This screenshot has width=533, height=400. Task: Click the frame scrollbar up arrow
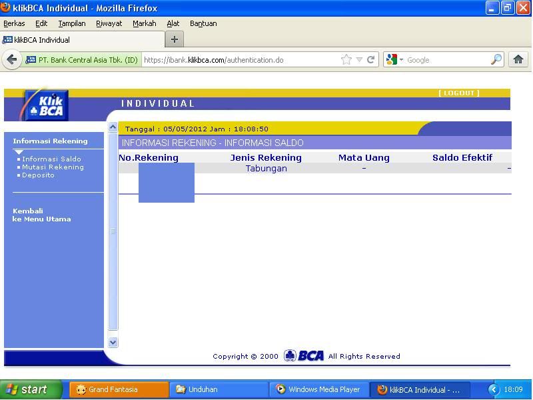[x=113, y=127]
